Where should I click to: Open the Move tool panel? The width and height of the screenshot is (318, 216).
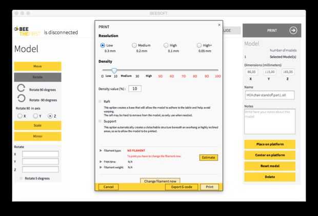[37, 66]
